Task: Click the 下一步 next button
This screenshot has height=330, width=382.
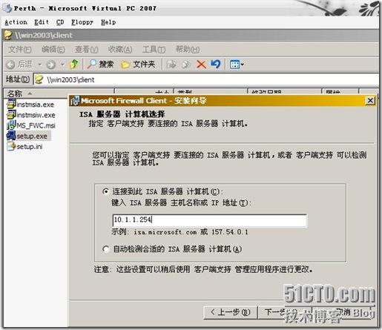Action: coord(284,312)
